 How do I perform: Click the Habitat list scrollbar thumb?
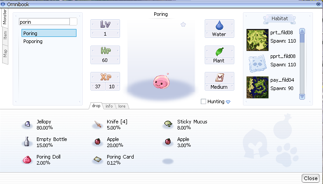pos(302,38)
